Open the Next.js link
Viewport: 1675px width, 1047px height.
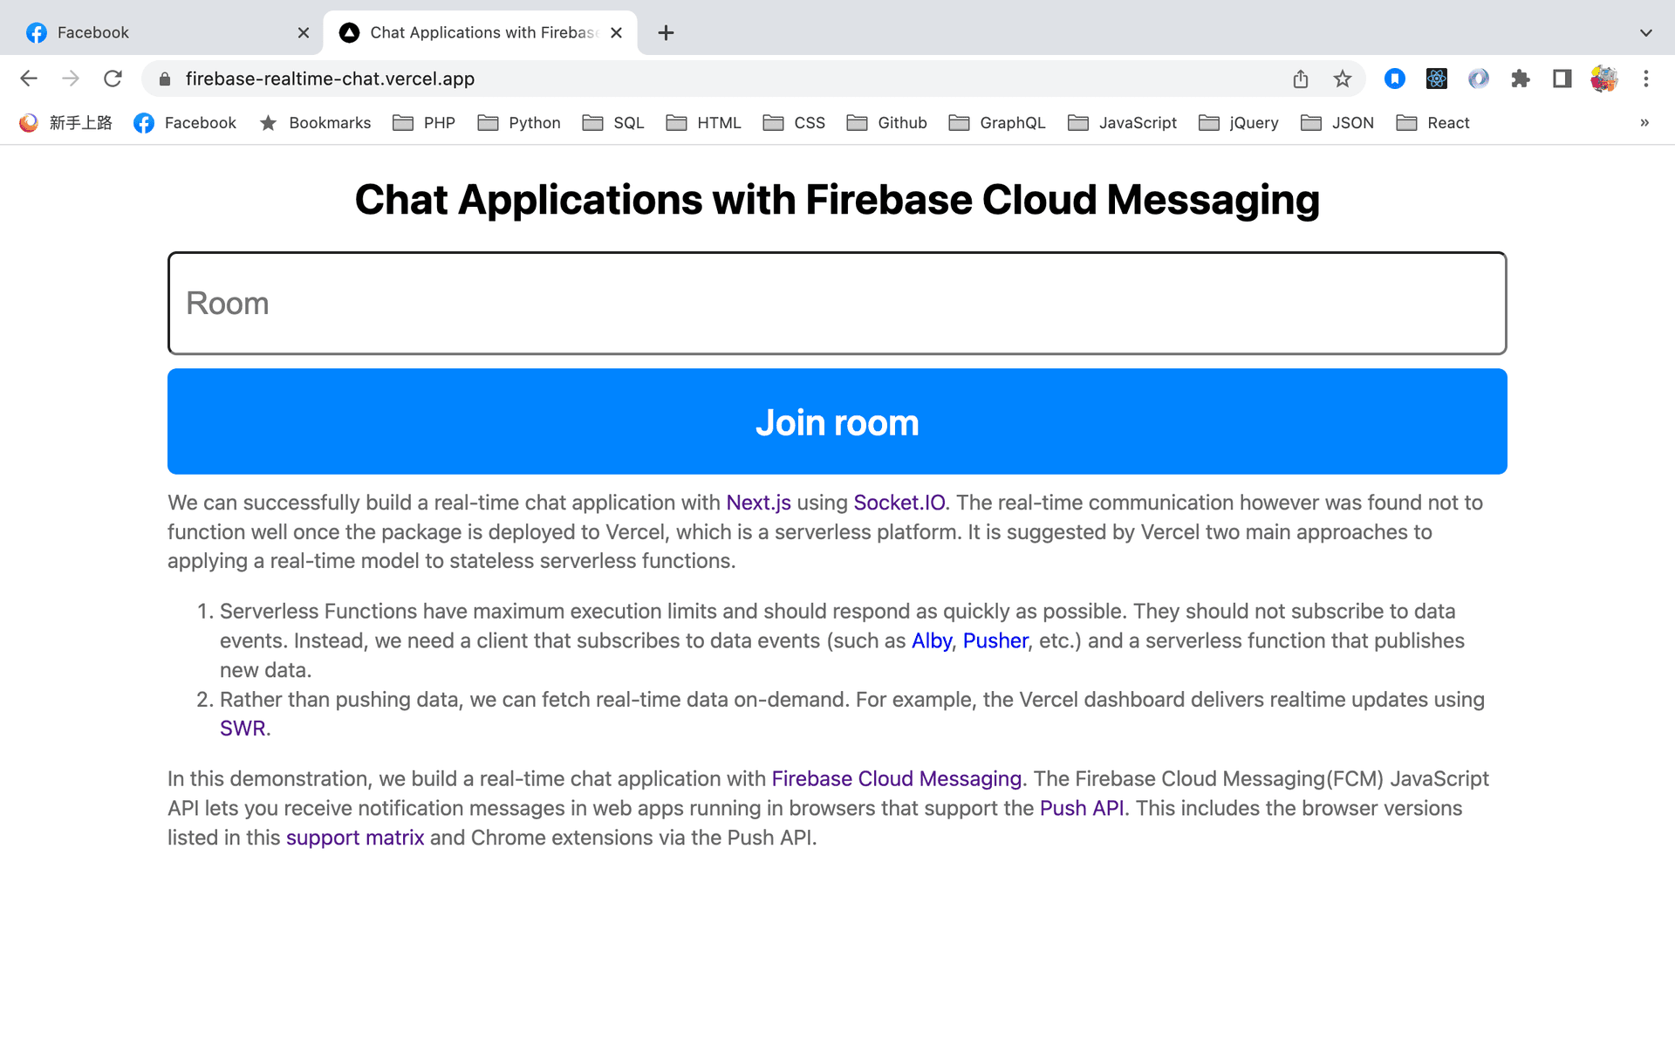pos(758,503)
